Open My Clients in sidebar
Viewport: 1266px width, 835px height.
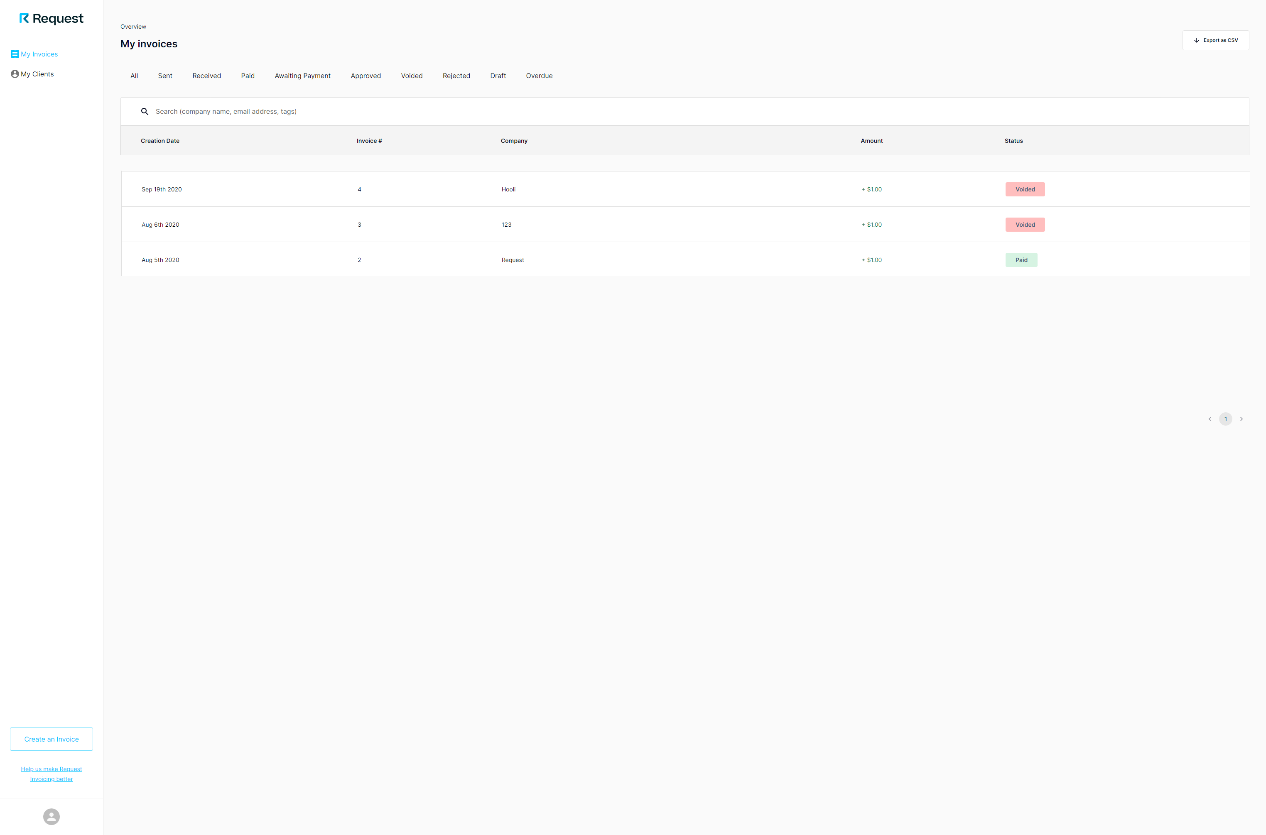(32, 74)
